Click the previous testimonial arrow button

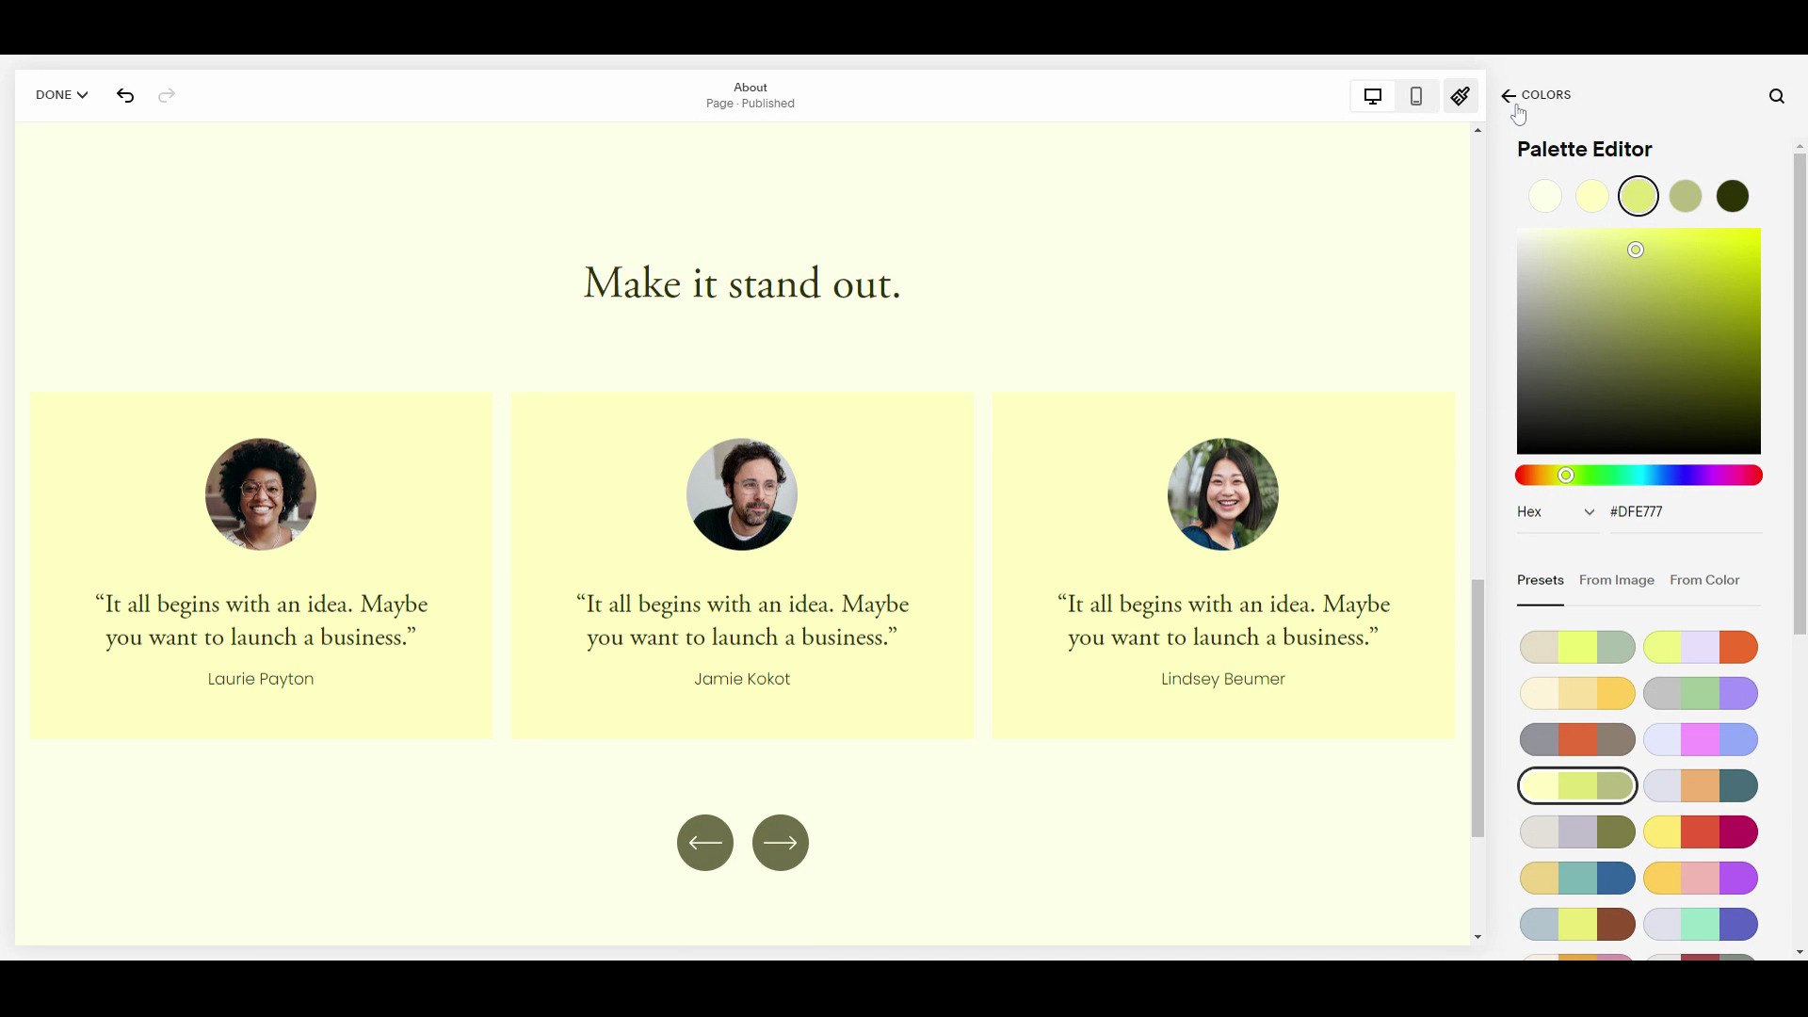point(705,843)
